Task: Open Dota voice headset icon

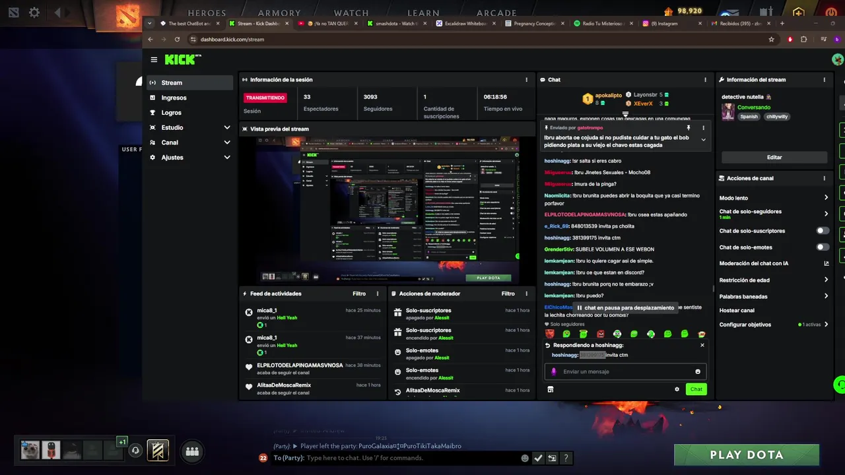Action: pyautogui.click(x=135, y=451)
